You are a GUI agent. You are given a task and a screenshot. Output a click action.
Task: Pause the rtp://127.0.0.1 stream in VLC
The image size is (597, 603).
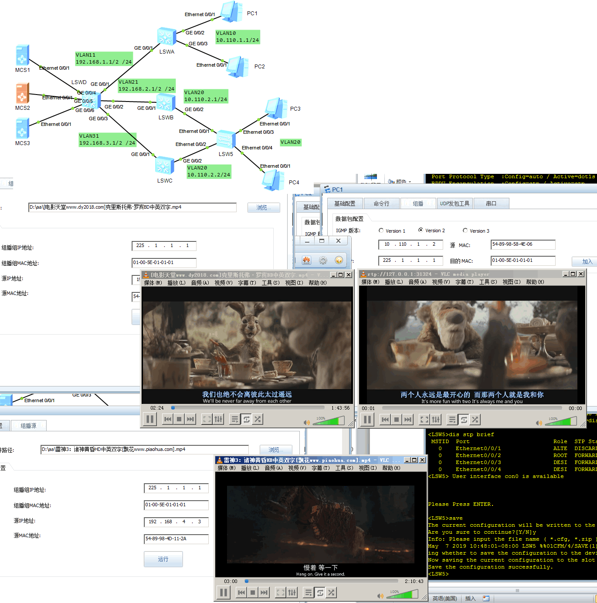pyautogui.click(x=367, y=420)
